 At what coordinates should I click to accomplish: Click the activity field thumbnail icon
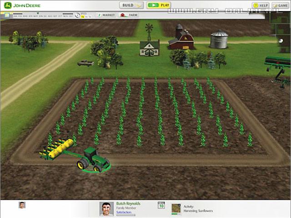[176, 208]
